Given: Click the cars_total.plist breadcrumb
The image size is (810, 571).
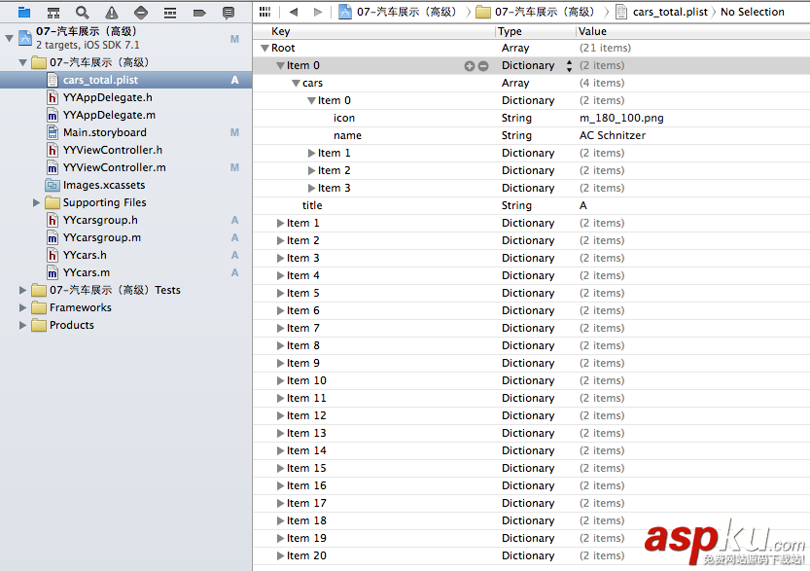Looking at the screenshot, I should tap(662, 12).
